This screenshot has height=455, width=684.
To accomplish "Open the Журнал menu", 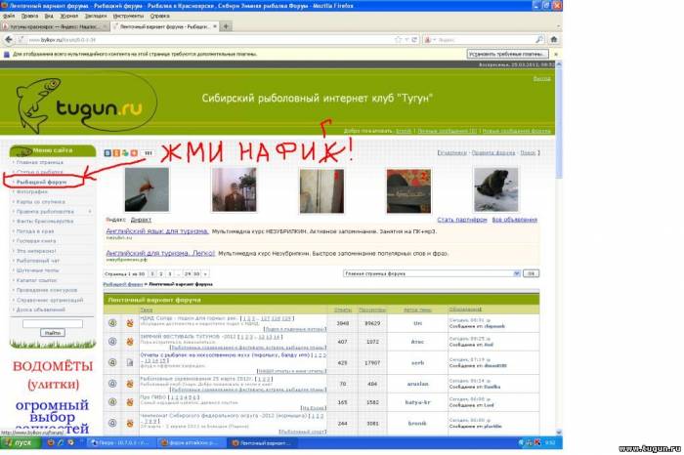I will (x=69, y=16).
